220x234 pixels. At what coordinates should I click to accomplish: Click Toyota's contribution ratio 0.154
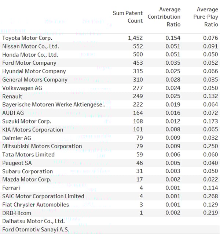[x=173, y=38]
